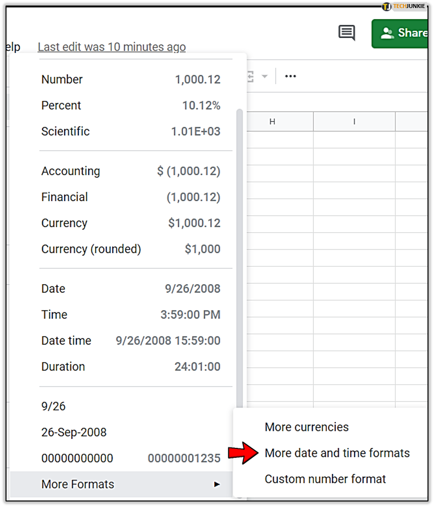Apply the 26-Sep-2008 date format
The width and height of the screenshot is (434, 507).
tap(131, 432)
